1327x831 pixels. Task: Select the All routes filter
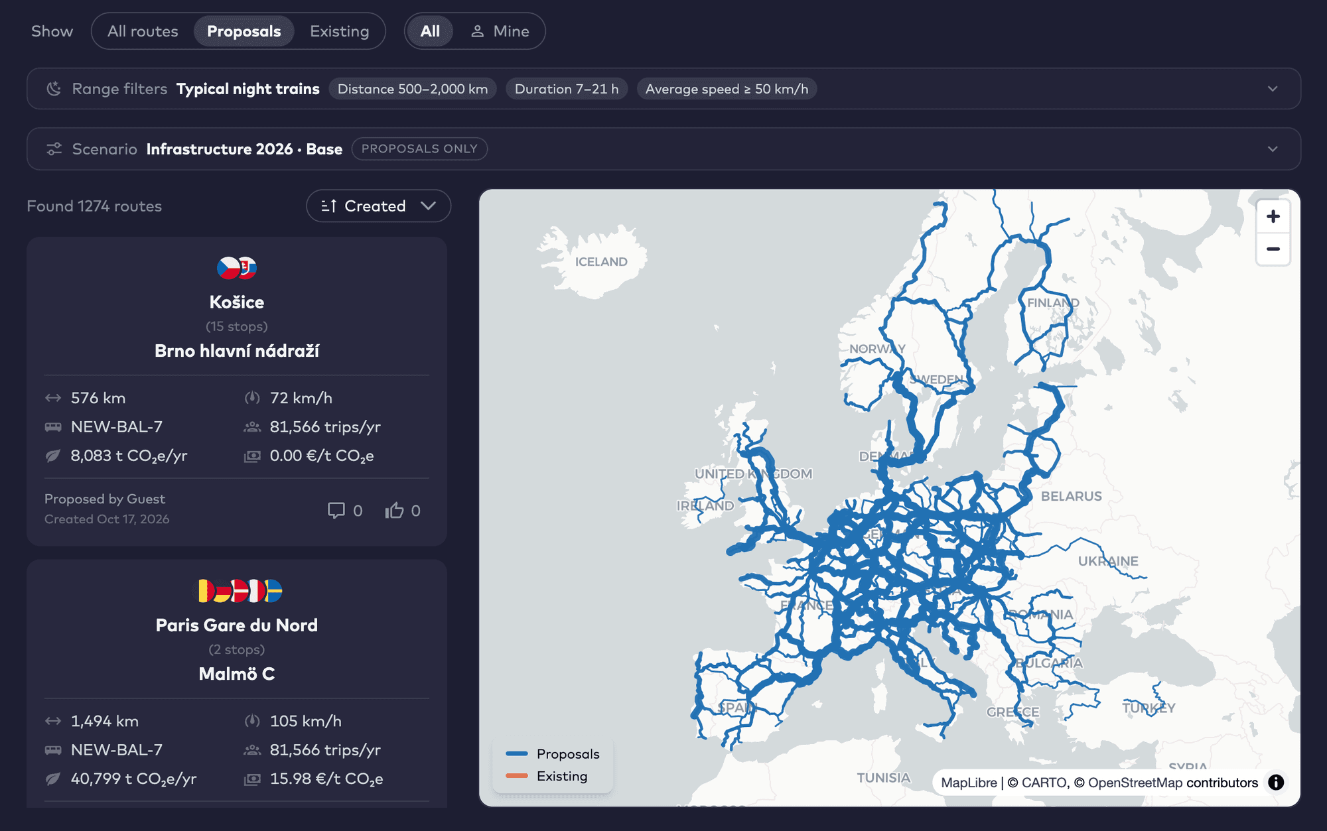[143, 31]
